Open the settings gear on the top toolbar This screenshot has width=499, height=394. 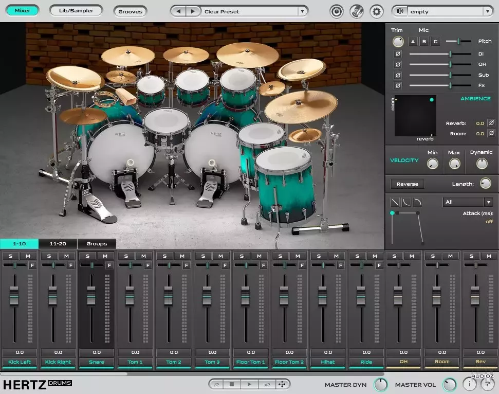(376, 11)
